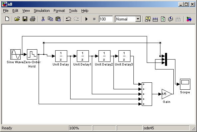Click the stacked layers icon with a down arrow
This screenshot has height=132, width=197.
point(170,19)
